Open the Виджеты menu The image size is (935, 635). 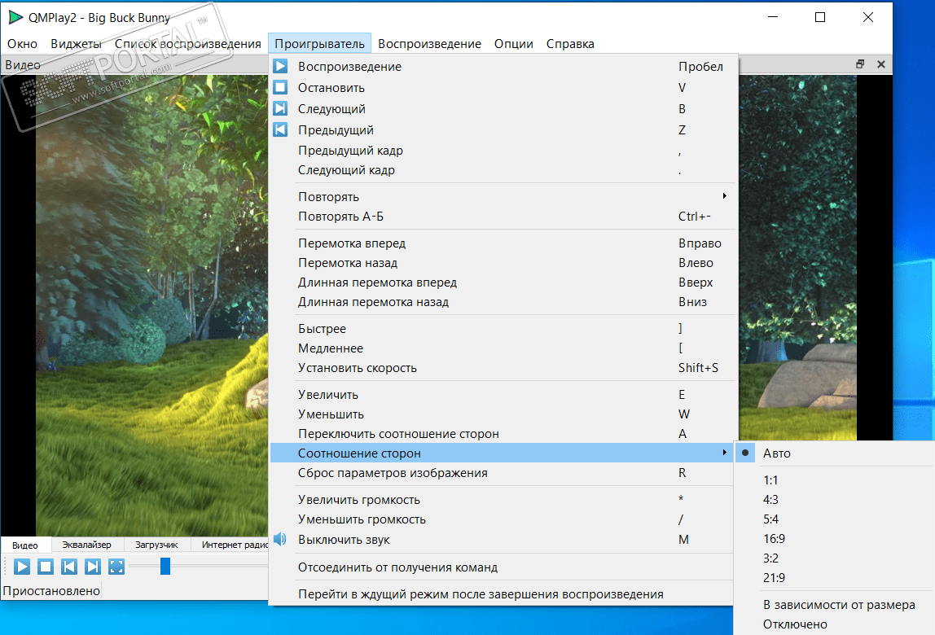(76, 43)
